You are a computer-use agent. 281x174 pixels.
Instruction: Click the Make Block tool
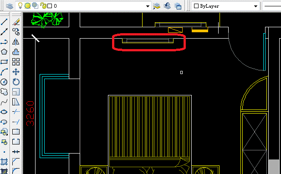coord(4,142)
